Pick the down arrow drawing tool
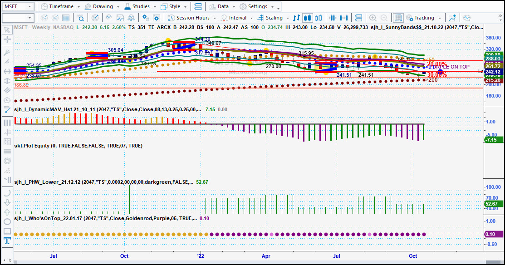Image resolution: width=505 pixels, height=265 pixels. (7, 202)
